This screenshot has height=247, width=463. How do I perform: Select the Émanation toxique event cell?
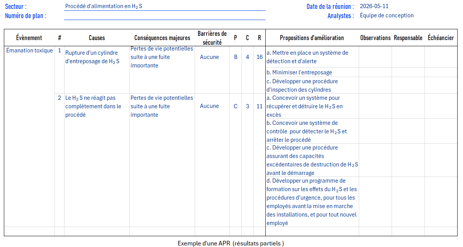pos(29,50)
